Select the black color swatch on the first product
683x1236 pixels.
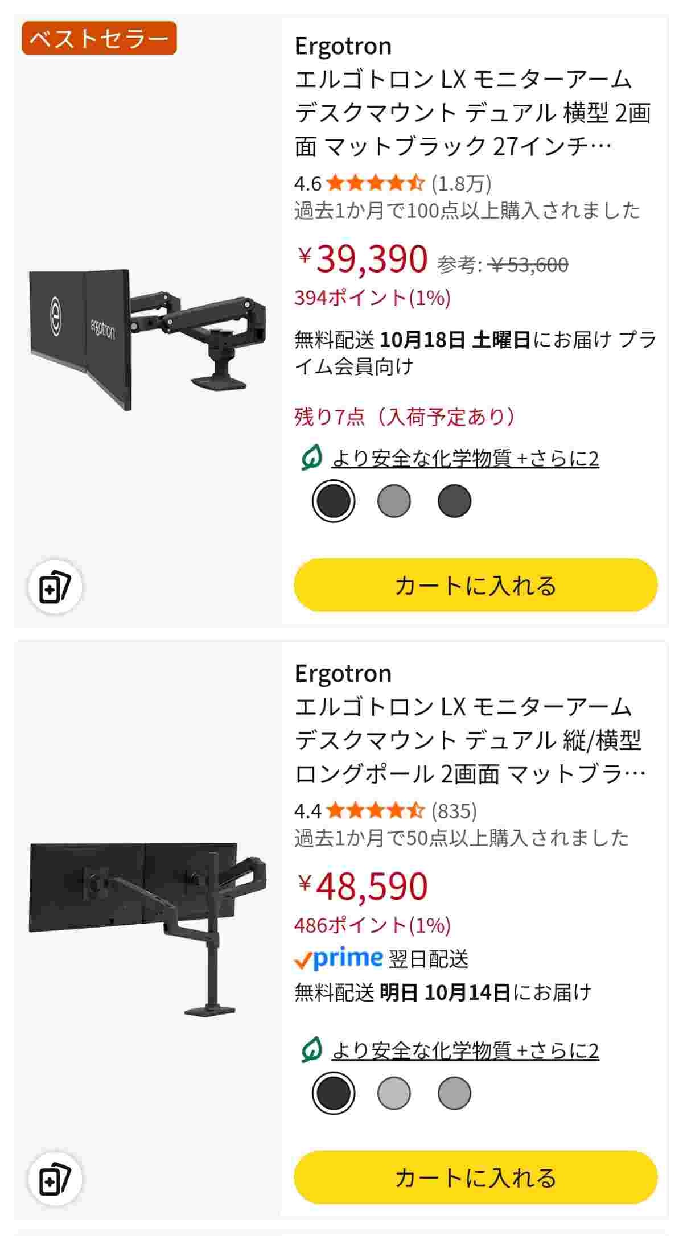tap(334, 501)
